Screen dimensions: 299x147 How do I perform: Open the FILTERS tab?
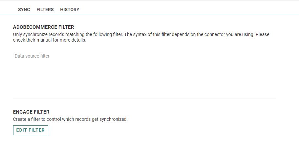(x=45, y=9)
